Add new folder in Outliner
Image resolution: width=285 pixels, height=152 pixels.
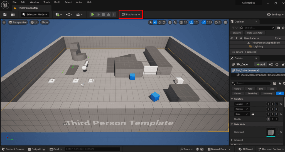coord(279,28)
